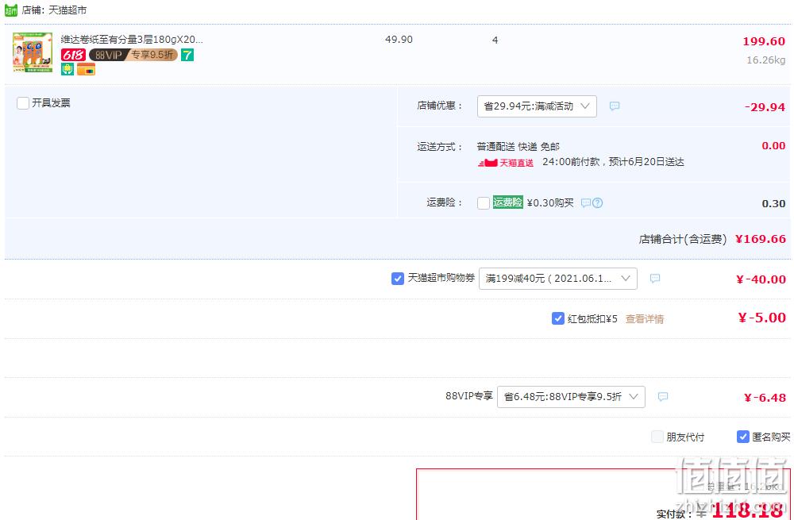Click the unit price 49.90
794x520 pixels.
(x=399, y=40)
